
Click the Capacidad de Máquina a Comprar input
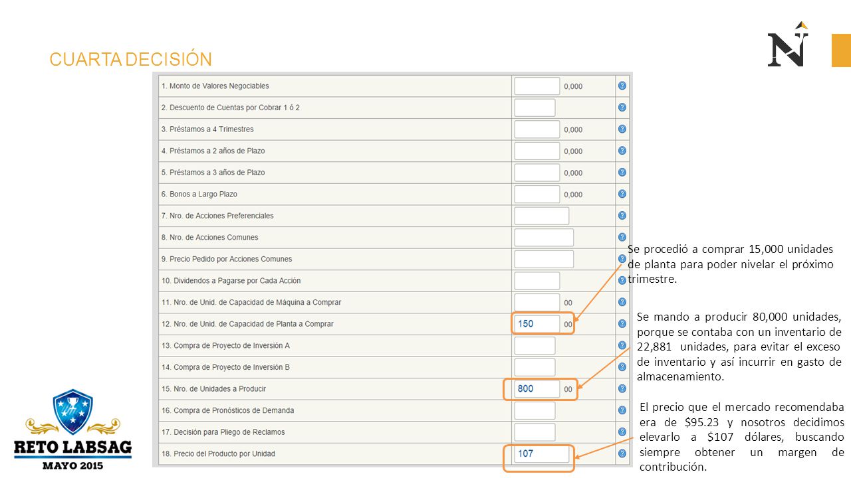click(x=537, y=302)
